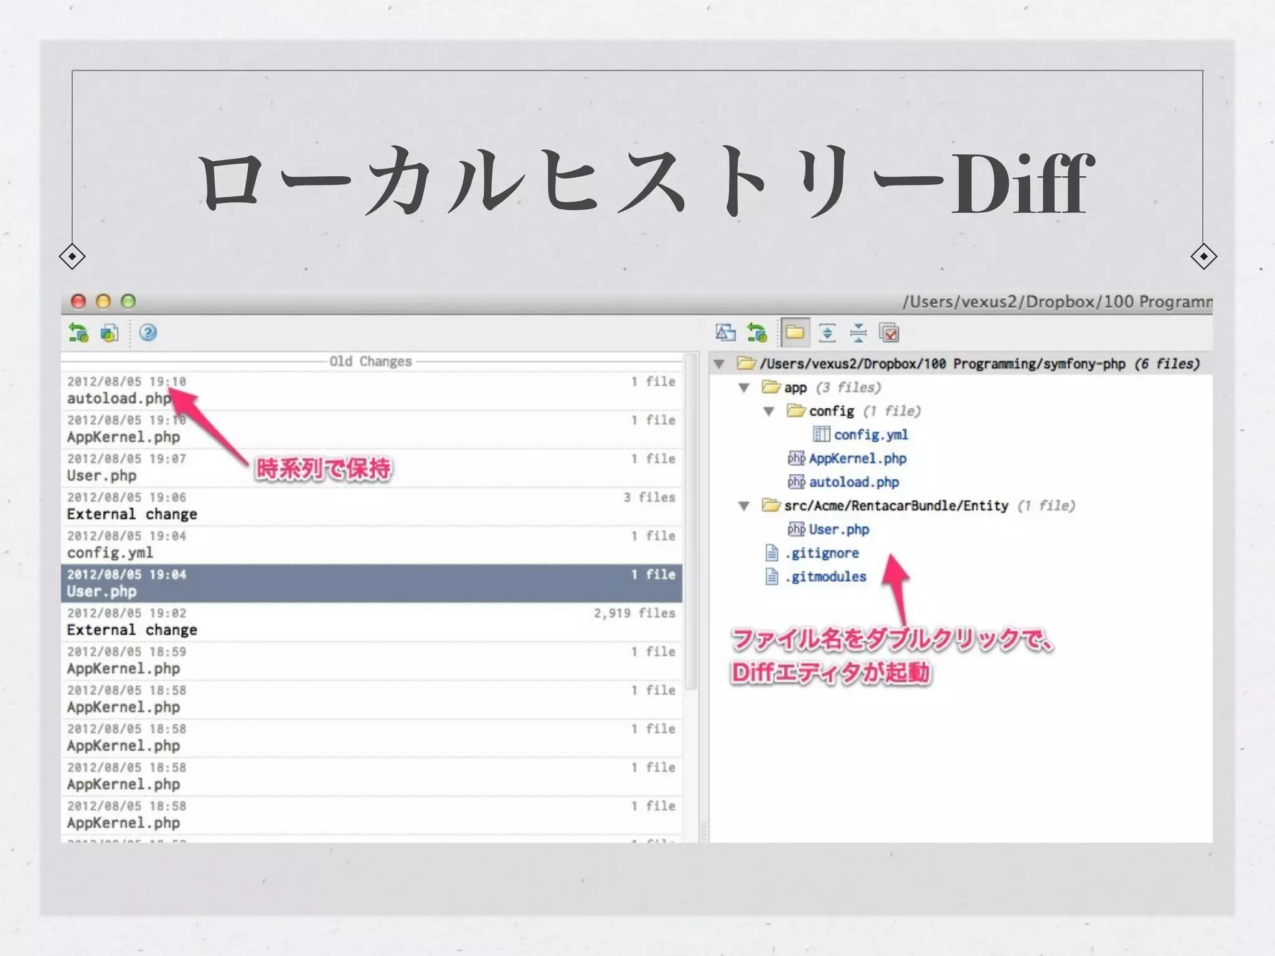This screenshot has width=1275, height=956.
Task: Click the php icon beside autoload.php in tree
Action: tap(796, 482)
